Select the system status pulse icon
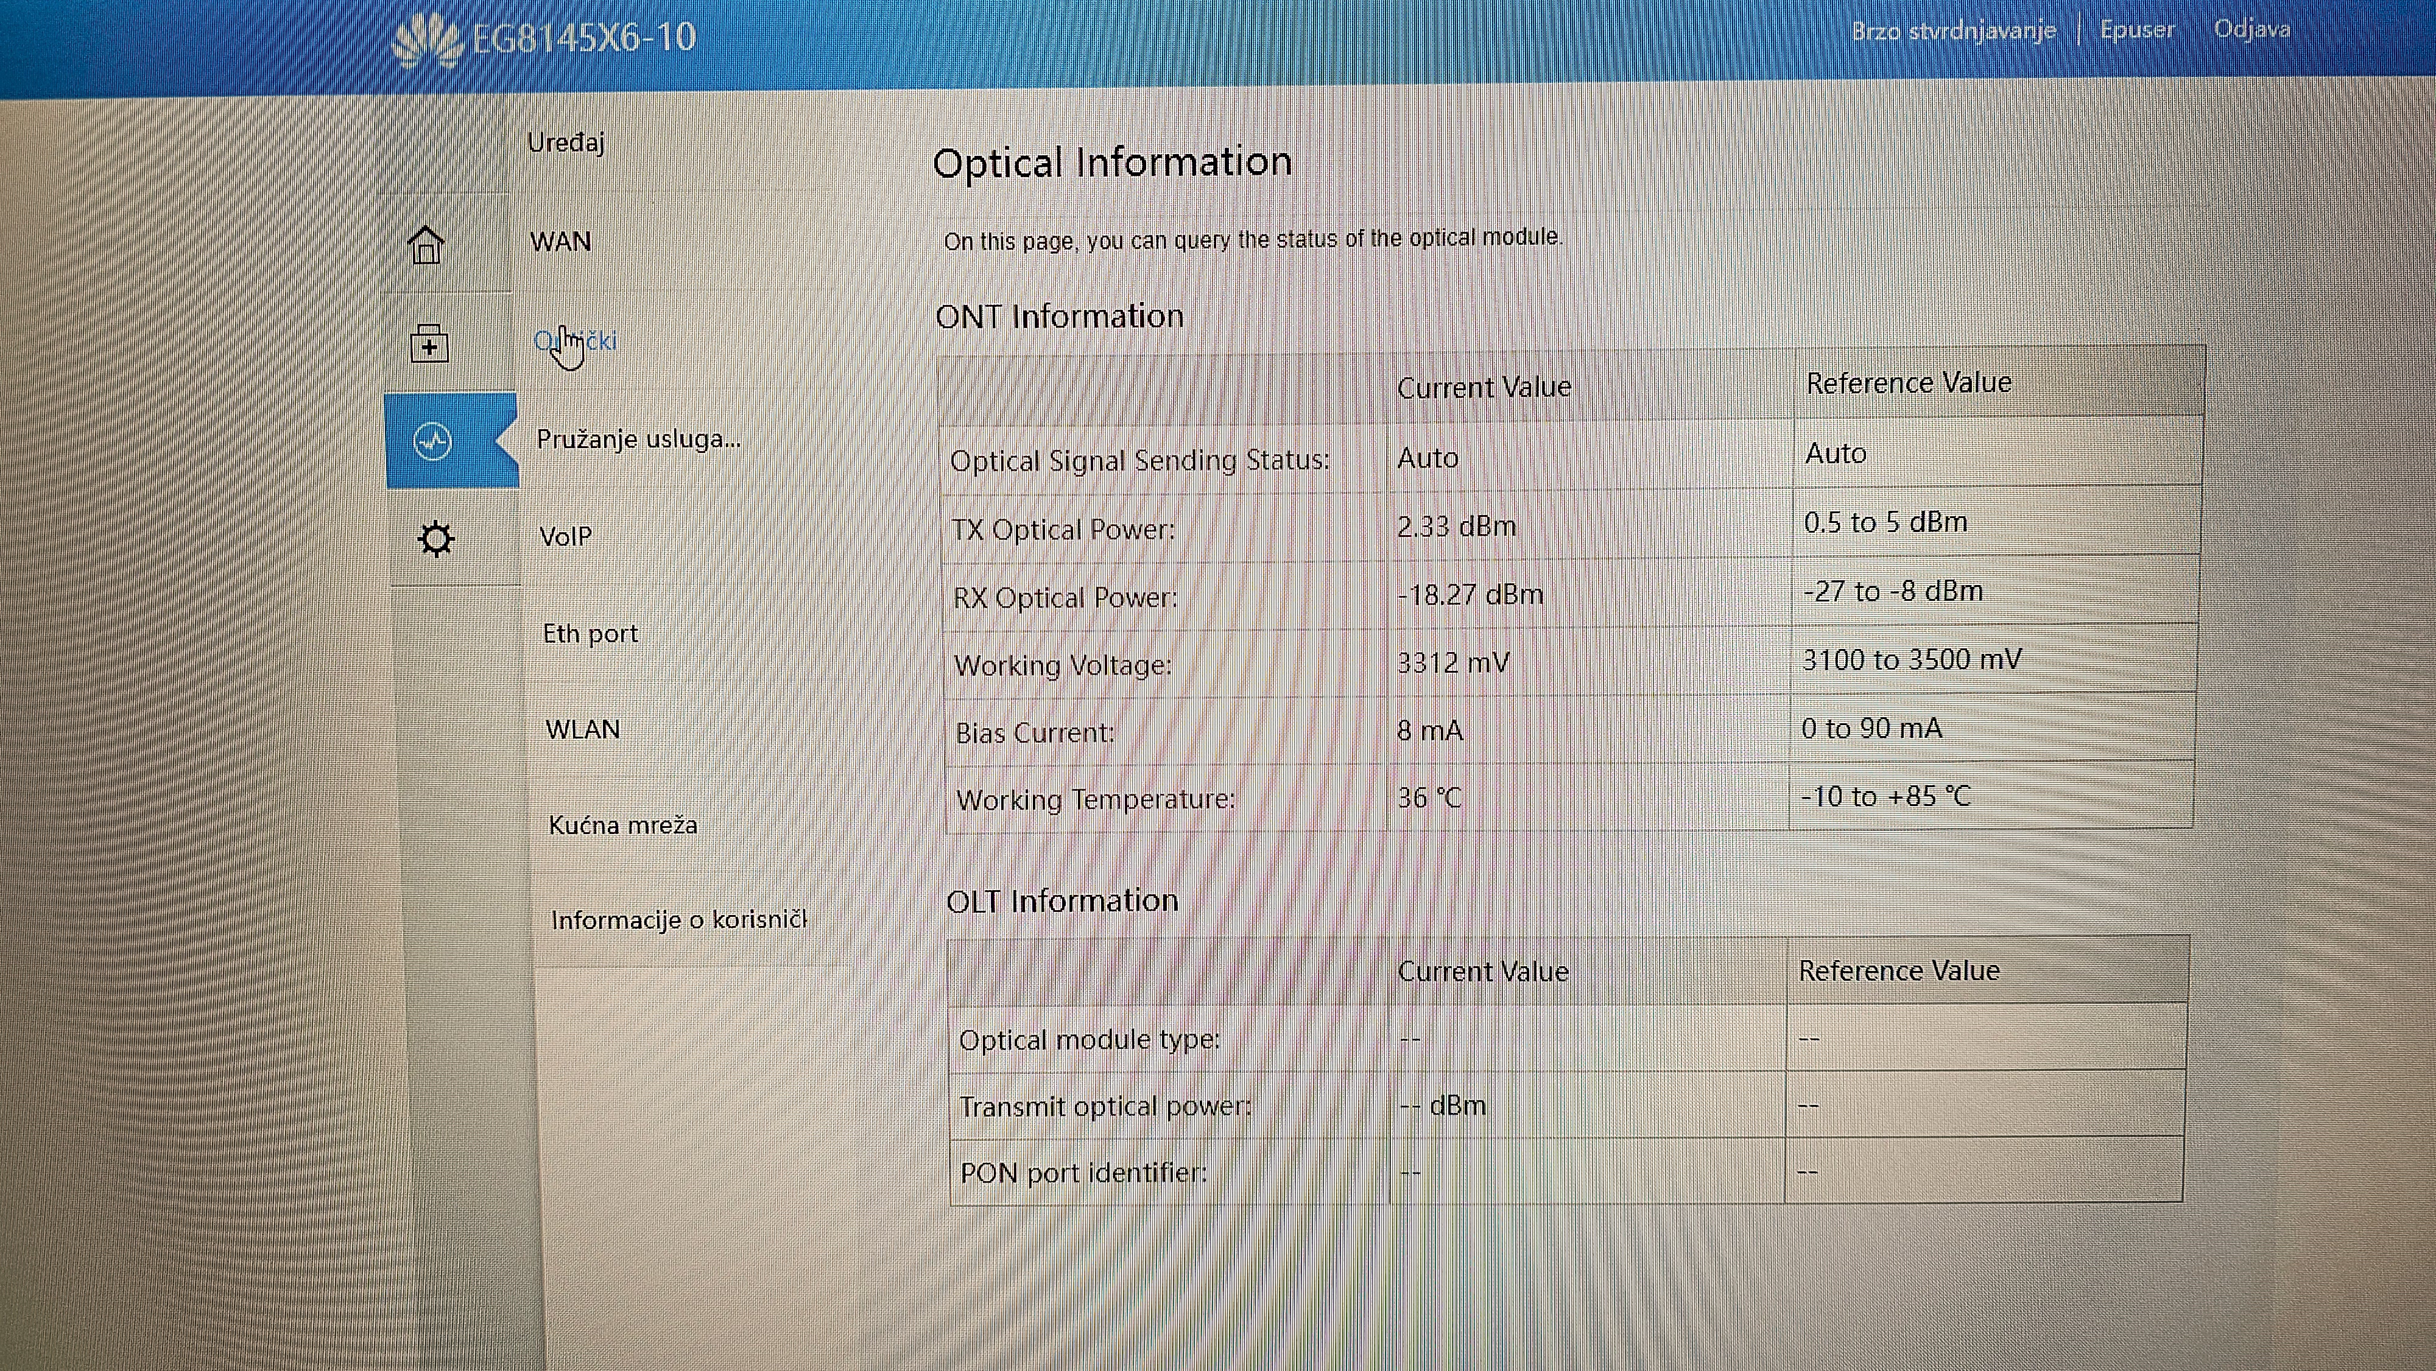The width and height of the screenshot is (2436, 1371). click(433, 441)
